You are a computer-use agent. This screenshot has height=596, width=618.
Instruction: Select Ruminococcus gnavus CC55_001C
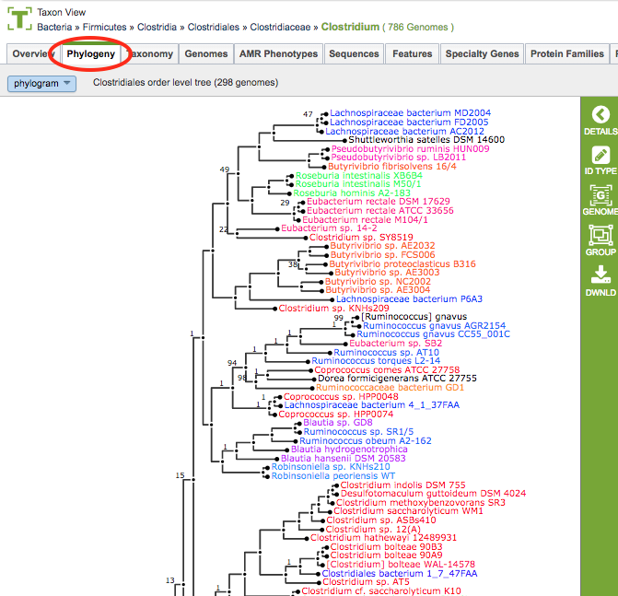pos(433,334)
